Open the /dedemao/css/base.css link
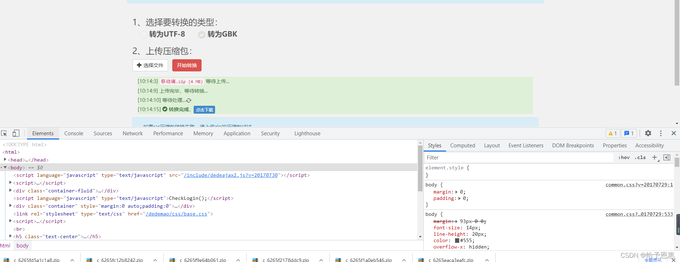The image size is (680, 262). click(176, 214)
